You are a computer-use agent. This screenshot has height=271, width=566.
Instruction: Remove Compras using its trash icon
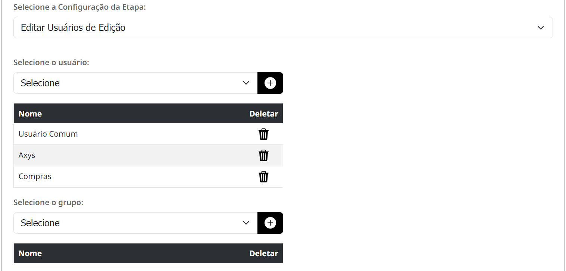263,176
